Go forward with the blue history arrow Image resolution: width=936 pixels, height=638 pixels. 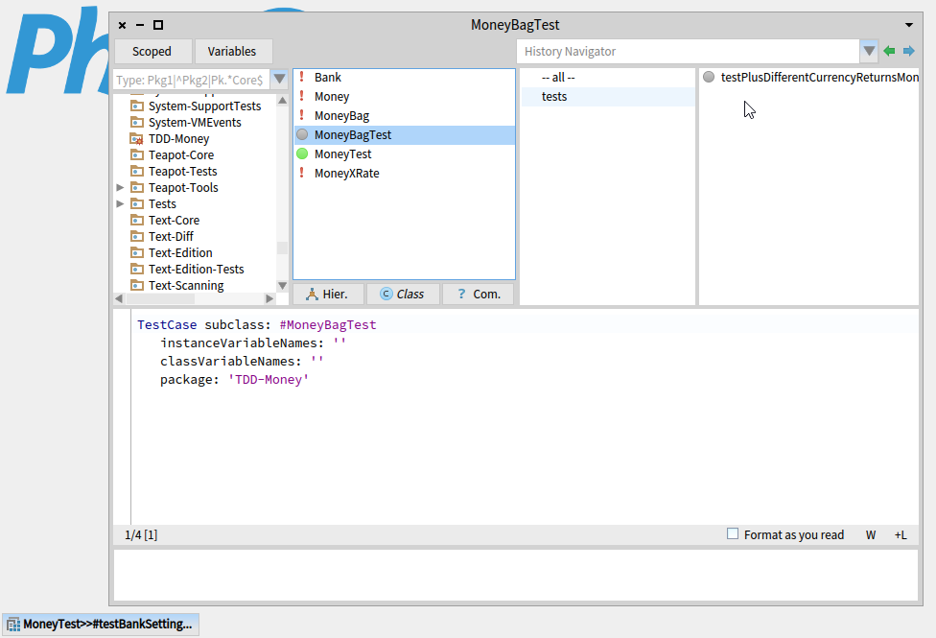point(908,52)
